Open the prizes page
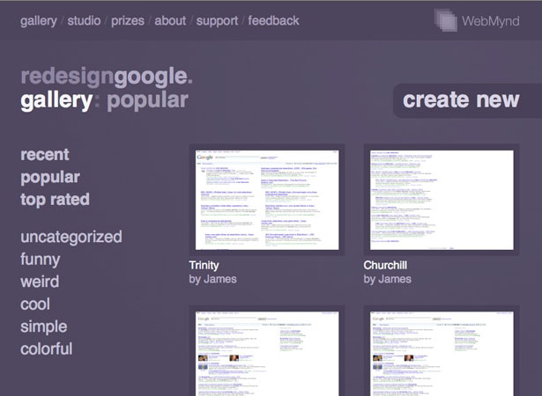542x396 pixels. coord(128,21)
